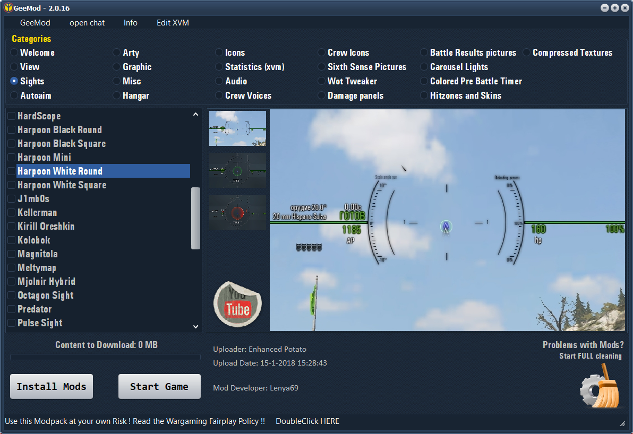Click the Start FULL cleaning link
This screenshot has width=633, height=434.
click(590, 356)
